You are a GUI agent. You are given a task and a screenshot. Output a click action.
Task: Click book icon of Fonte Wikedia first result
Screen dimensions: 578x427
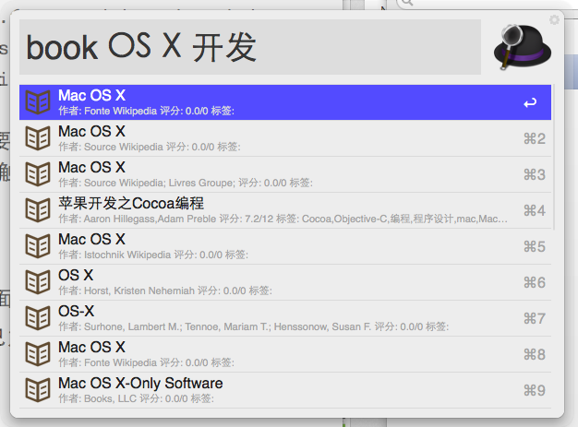(x=38, y=102)
